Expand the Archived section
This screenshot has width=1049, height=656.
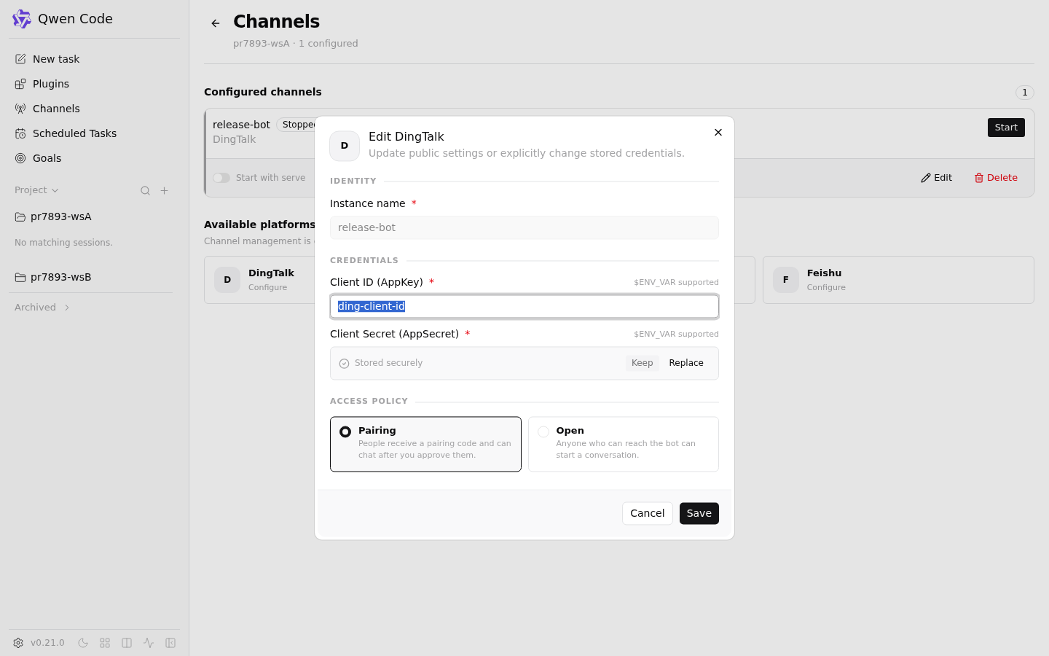[x=42, y=308]
